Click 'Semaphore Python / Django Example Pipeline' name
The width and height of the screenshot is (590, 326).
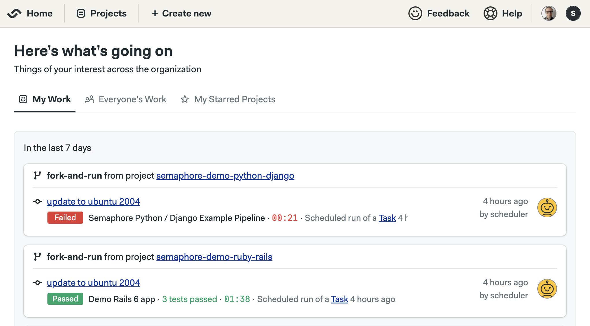coord(177,218)
